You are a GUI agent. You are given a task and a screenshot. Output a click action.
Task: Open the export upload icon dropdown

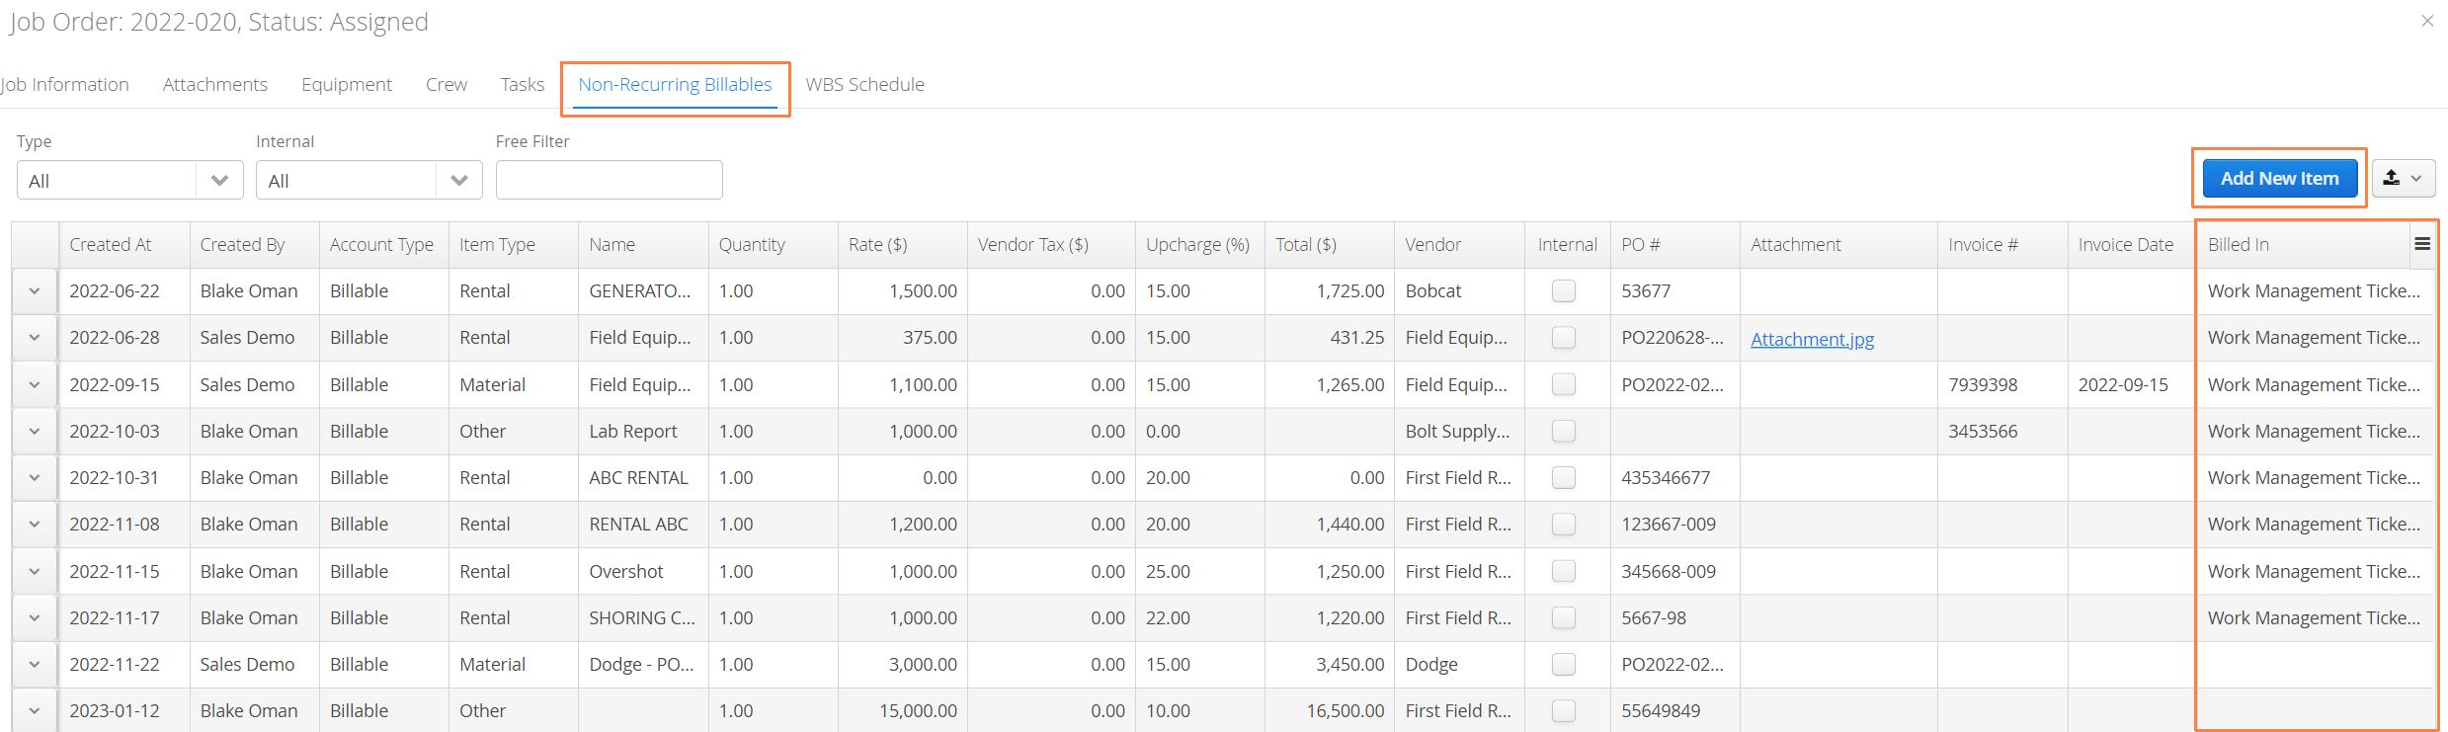[2404, 179]
